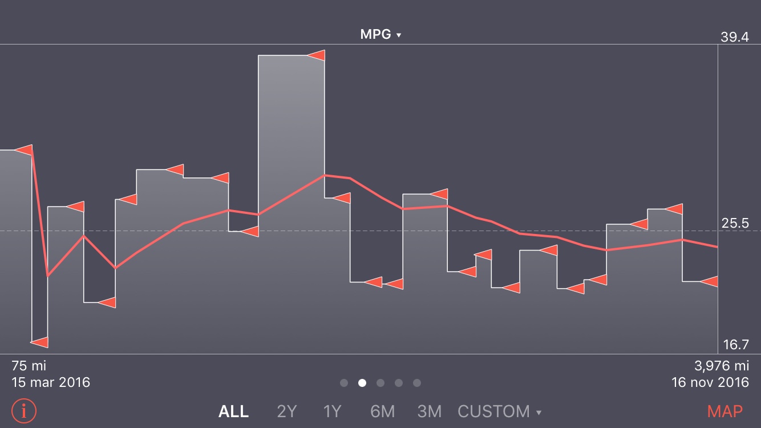Tap the first fill-up flag at far left
This screenshot has height=428, width=761.
point(25,150)
